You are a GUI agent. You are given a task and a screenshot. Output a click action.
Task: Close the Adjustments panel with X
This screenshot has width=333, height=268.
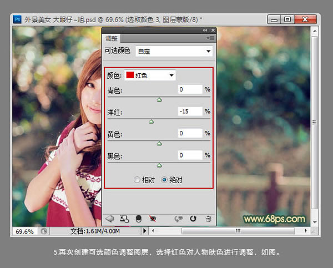[x=213, y=31]
